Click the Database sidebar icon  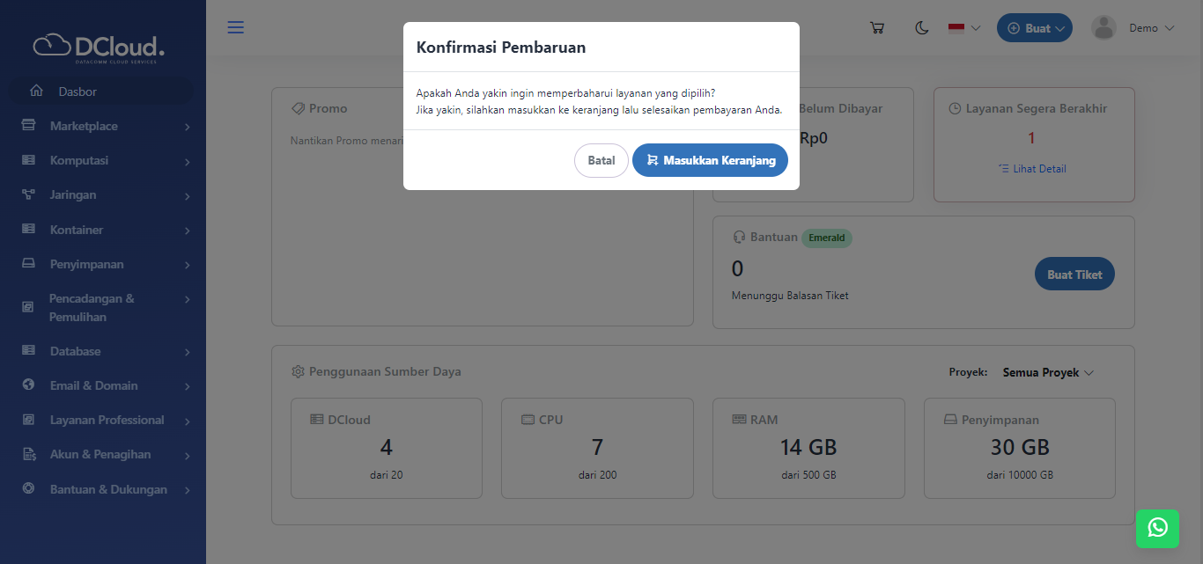pyautogui.click(x=28, y=351)
